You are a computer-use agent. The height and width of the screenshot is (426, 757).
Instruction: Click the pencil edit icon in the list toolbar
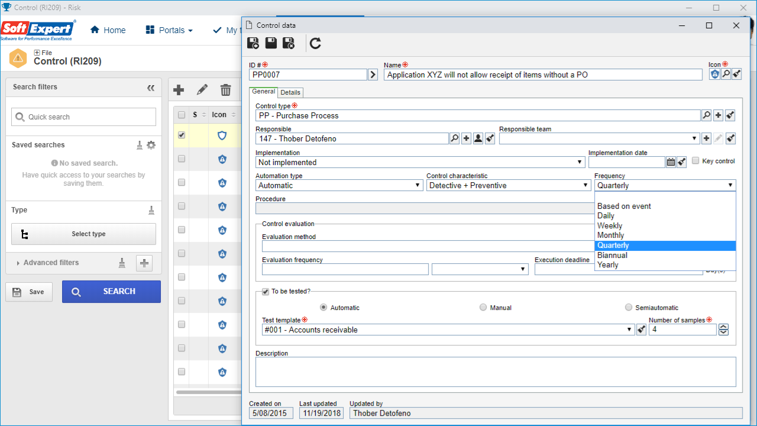pyautogui.click(x=202, y=90)
